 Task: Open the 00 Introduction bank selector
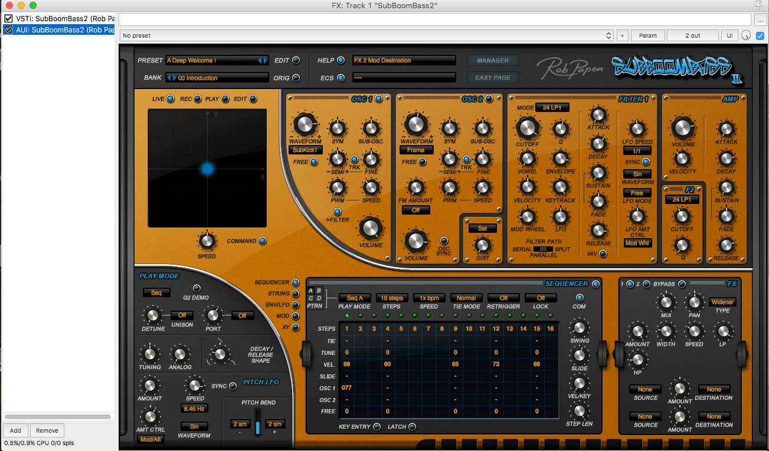(x=217, y=78)
